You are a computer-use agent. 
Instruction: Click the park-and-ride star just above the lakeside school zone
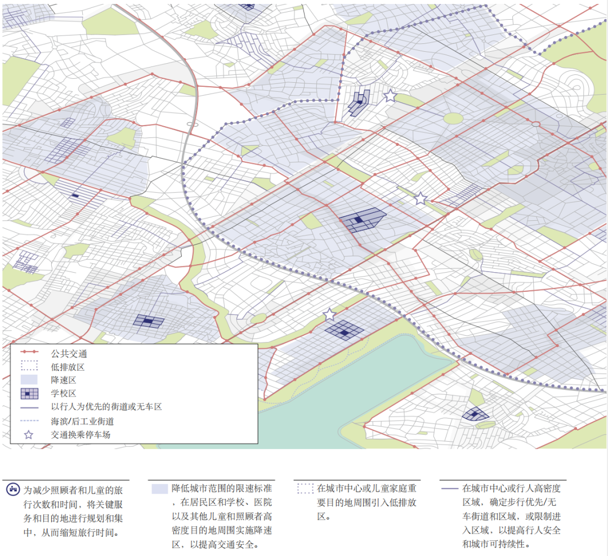pyautogui.click(x=329, y=314)
